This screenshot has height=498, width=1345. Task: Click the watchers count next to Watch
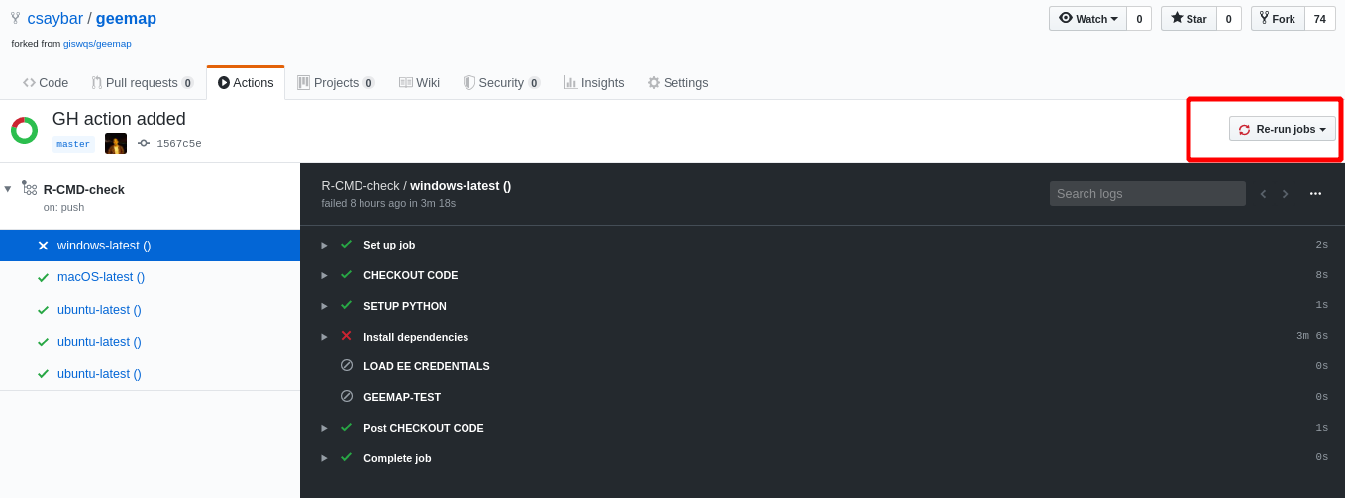pyautogui.click(x=1139, y=19)
